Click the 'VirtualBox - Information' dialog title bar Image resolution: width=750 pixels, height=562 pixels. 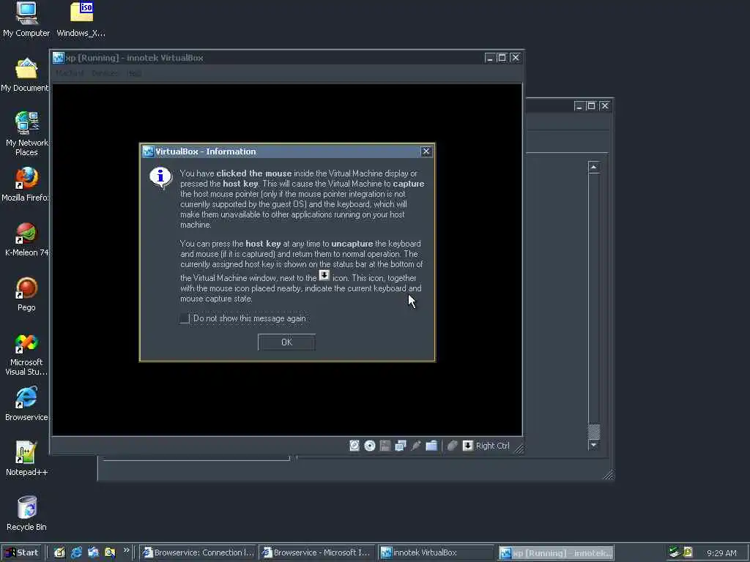point(287,151)
